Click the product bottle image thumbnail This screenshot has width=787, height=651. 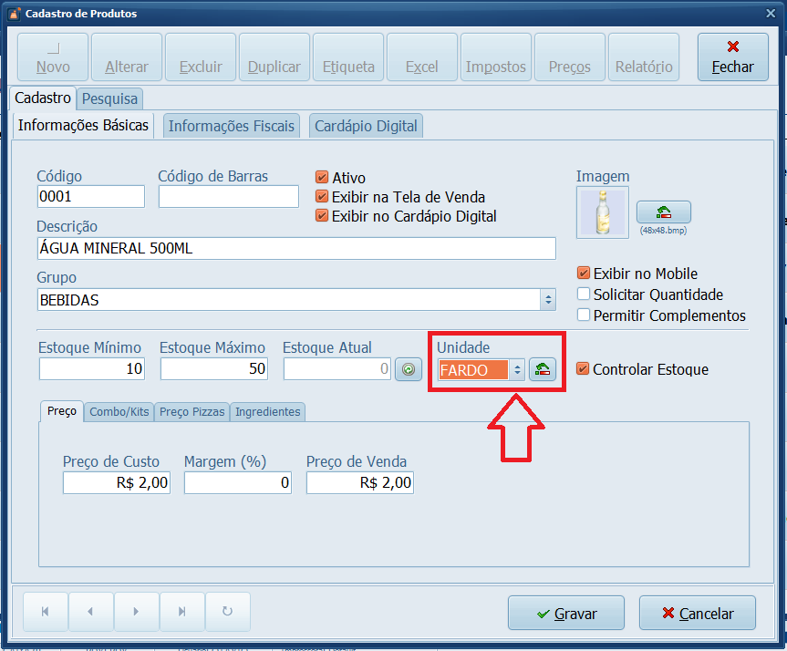click(x=602, y=212)
